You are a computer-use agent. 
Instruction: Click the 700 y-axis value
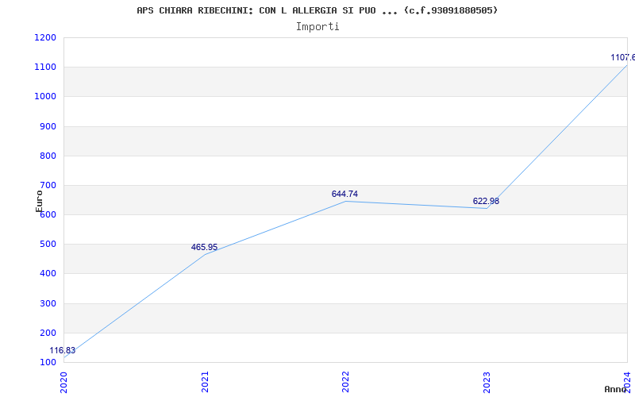(x=48, y=186)
